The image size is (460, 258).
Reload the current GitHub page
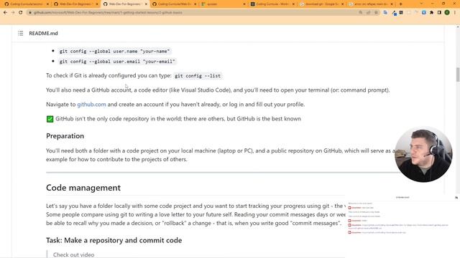point(21,13)
